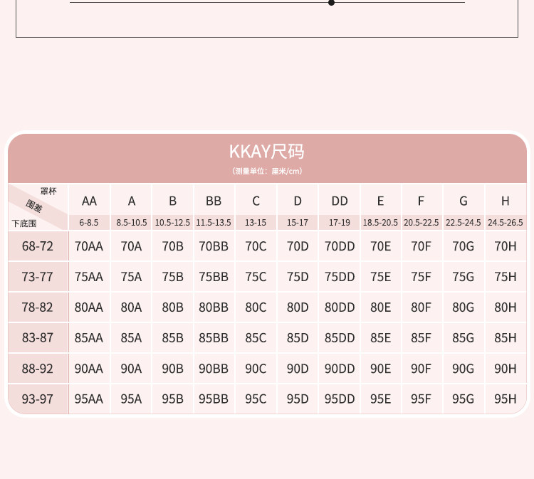Select the 85F size cell
The width and height of the screenshot is (534, 479).
tap(421, 337)
